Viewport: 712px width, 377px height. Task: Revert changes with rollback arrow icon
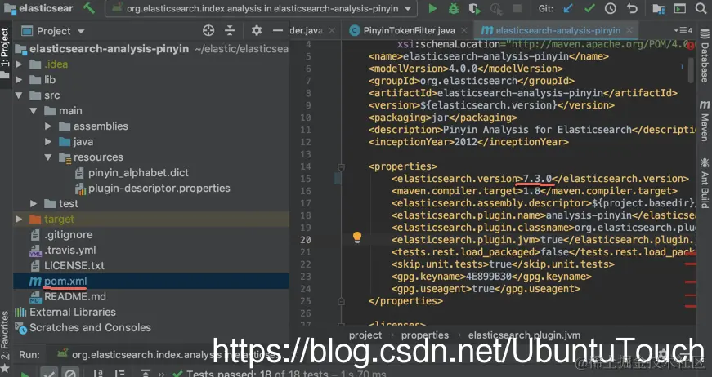pyautogui.click(x=632, y=8)
